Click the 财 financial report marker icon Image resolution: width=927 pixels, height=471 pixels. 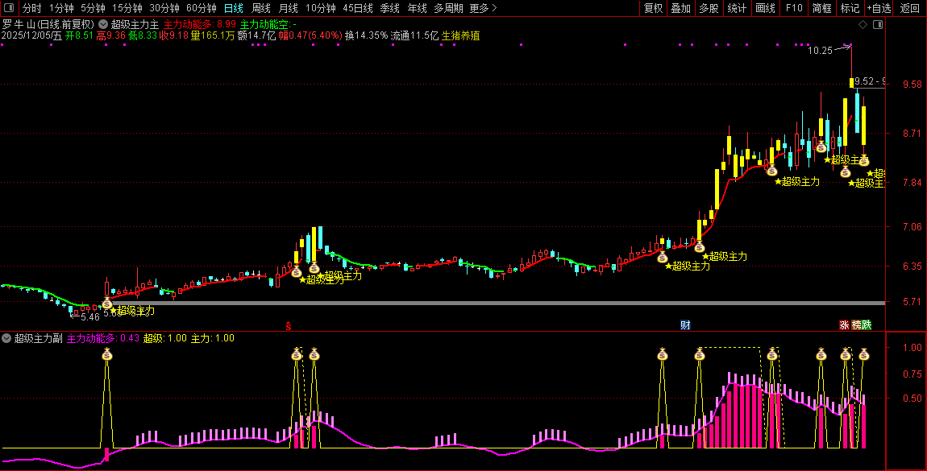[x=685, y=325]
